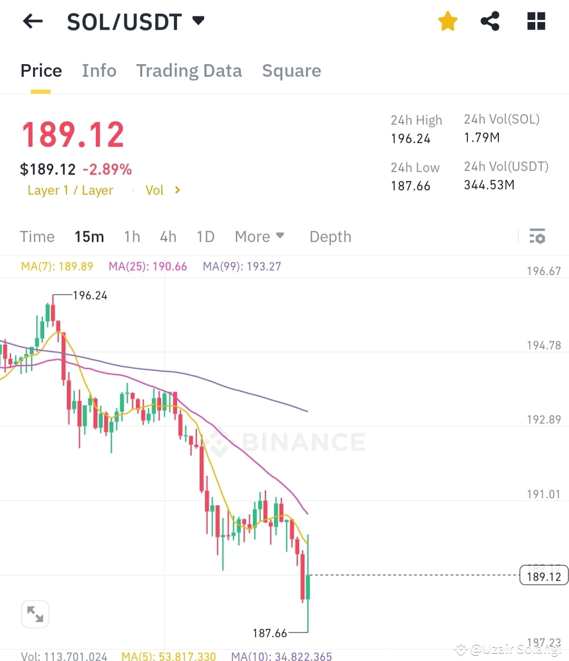Image resolution: width=569 pixels, height=661 pixels.
Task: Tap the MA(7) indicator label
Action: [57, 266]
